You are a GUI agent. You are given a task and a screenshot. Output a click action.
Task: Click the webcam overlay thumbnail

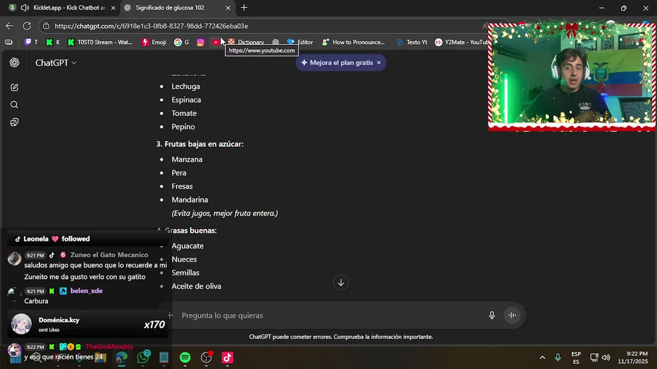point(572,77)
